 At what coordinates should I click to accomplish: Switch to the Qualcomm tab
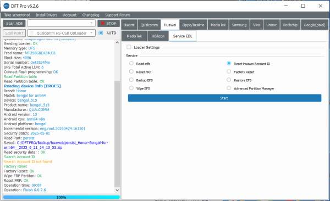click(x=149, y=25)
